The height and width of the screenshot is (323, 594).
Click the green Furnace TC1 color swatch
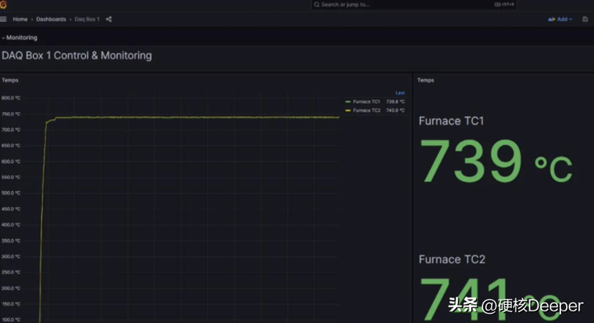pyautogui.click(x=348, y=101)
